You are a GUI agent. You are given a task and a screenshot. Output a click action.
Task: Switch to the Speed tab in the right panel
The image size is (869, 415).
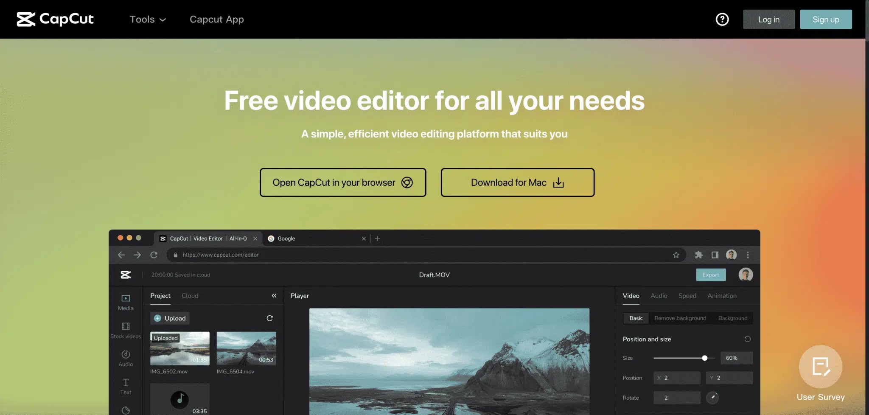click(687, 296)
